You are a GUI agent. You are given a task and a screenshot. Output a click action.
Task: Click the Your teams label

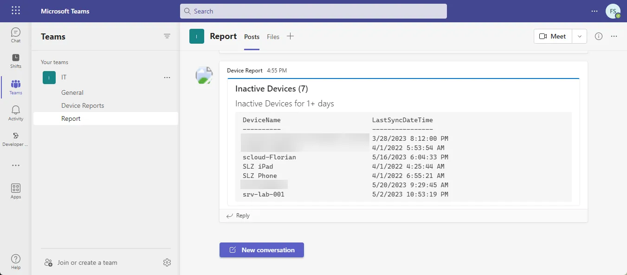[55, 62]
